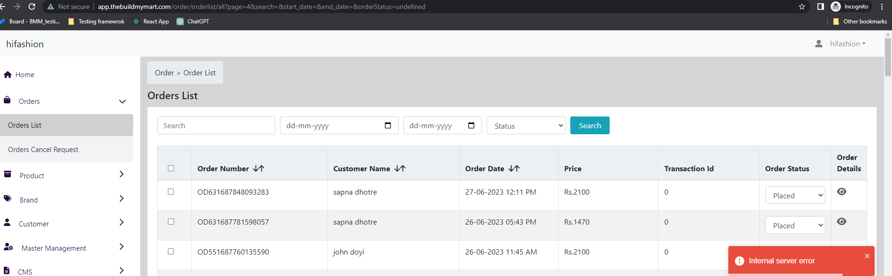Open start date calendar picker icon
This screenshot has height=276, width=892.
[388, 125]
